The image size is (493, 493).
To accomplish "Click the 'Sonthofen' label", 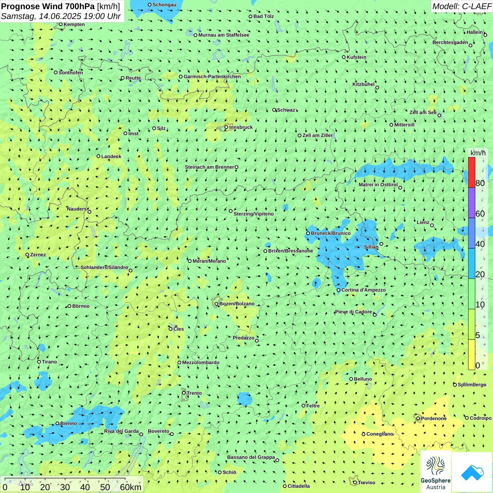I will (71, 73).
